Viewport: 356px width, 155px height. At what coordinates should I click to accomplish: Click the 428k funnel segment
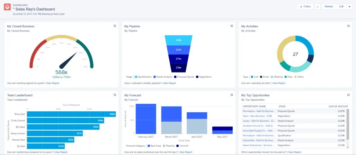tap(178, 40)
